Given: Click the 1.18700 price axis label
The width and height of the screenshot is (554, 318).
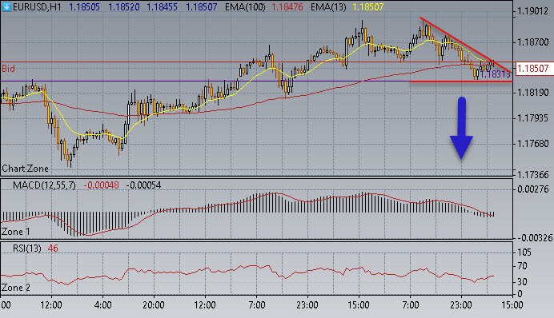Looking at the screenshot, I should 533,42.
